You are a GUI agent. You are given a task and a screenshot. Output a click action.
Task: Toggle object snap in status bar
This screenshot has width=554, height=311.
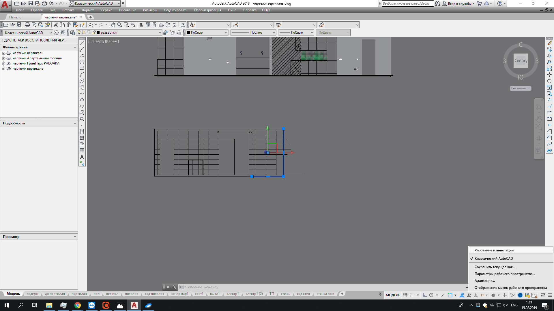coord(450,295)
